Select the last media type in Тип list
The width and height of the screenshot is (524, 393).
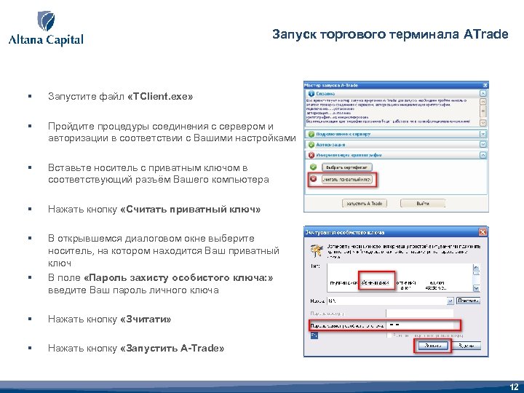click(x=436, y=285)
